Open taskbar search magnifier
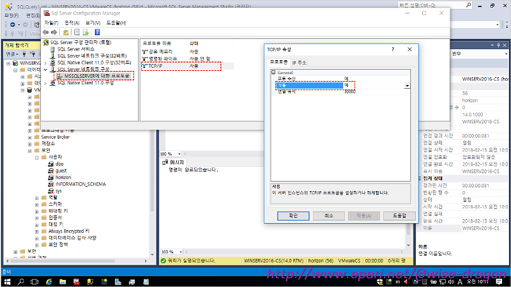 tap(21, 282)
